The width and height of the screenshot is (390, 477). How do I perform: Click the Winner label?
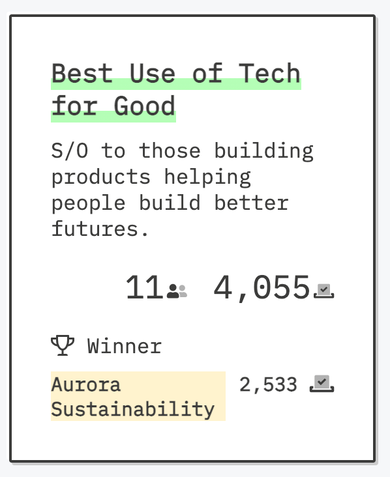124,346
